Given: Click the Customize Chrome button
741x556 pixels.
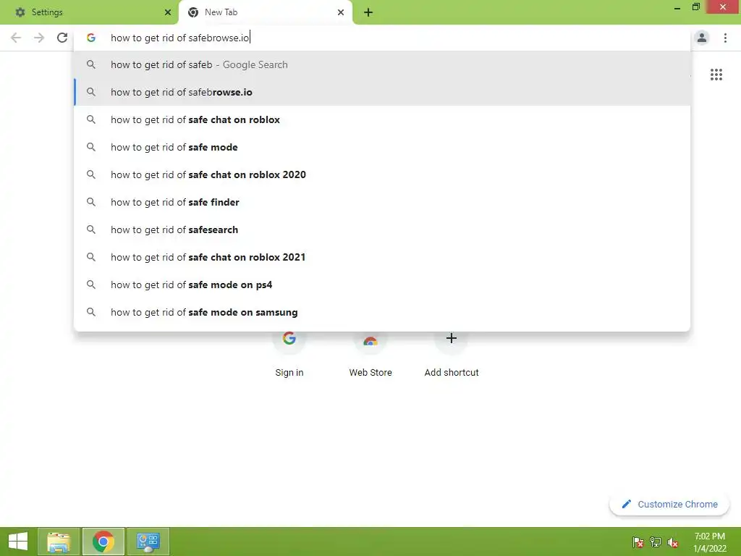Looking at the screenshot, I should [x=669, y=504].
